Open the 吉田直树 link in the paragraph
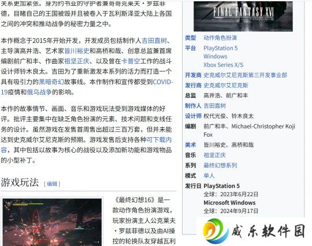 click(x=154, y=41)
